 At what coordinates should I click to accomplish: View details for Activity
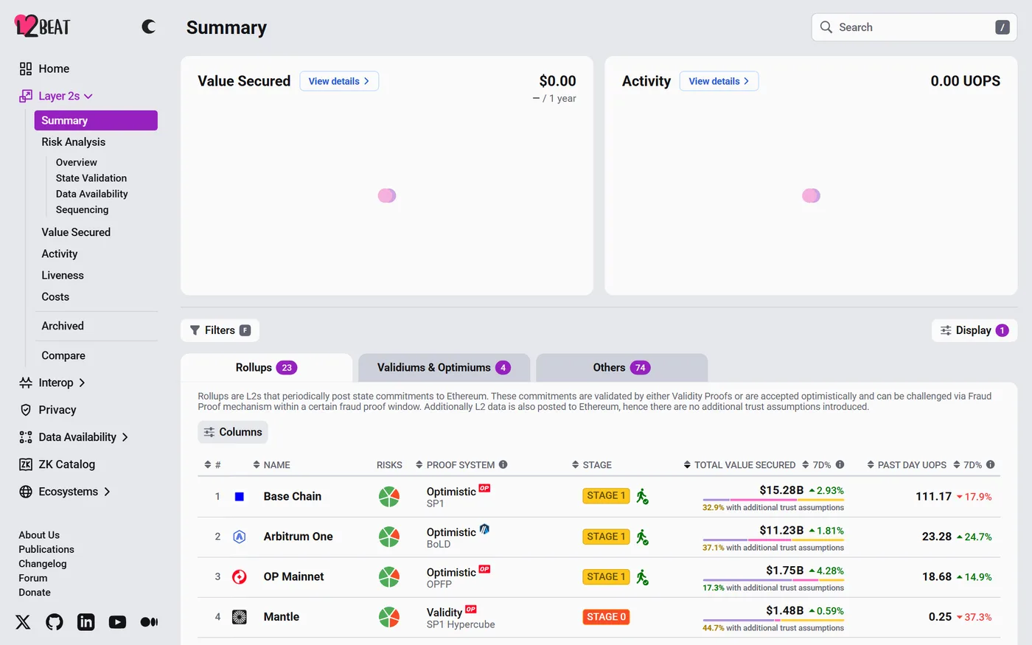coord(719,81)
